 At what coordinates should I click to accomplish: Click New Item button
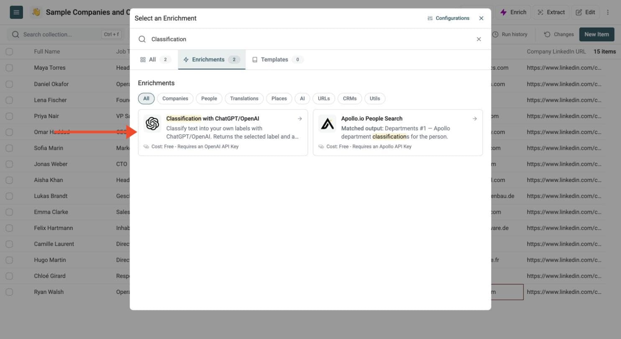[x=597, y=34]
